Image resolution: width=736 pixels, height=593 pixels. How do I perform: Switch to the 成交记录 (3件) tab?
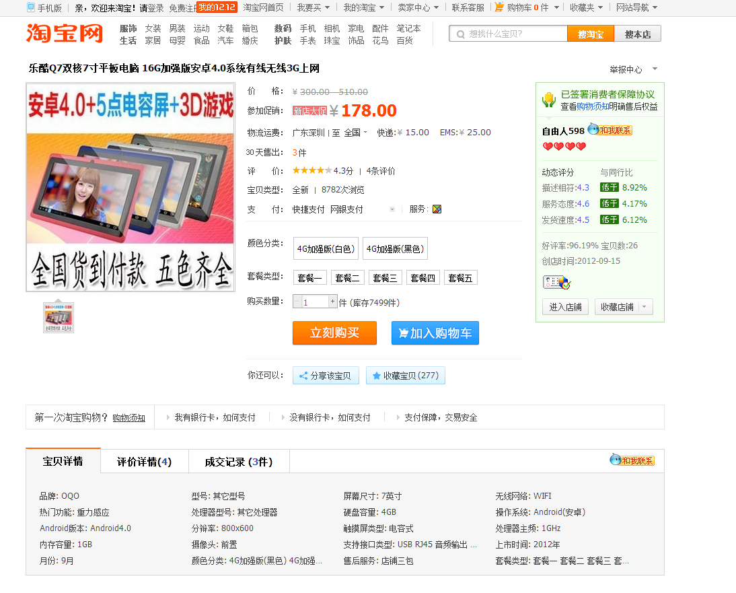click(x=239, y=462)
